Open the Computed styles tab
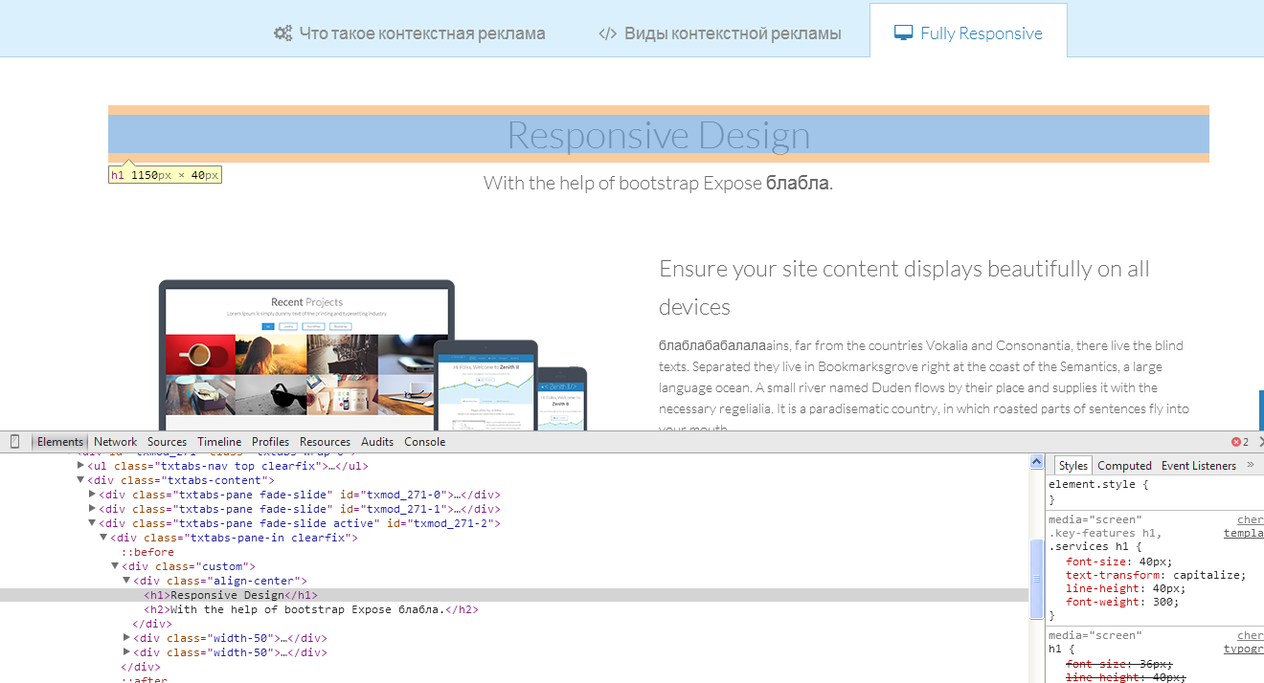Screen dimensions: 1264x683 click(1124, 466)
